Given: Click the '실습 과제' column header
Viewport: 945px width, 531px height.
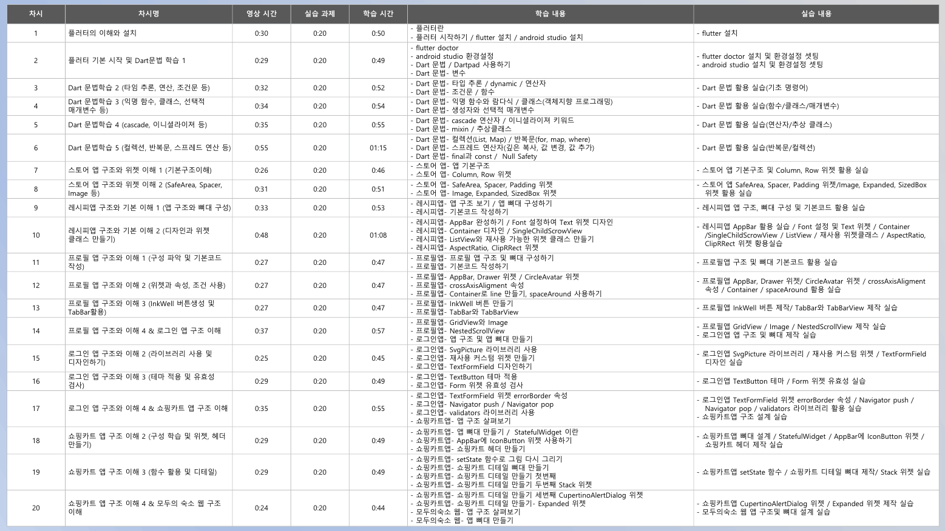Looking at the screenshot, I should point(319,14).
